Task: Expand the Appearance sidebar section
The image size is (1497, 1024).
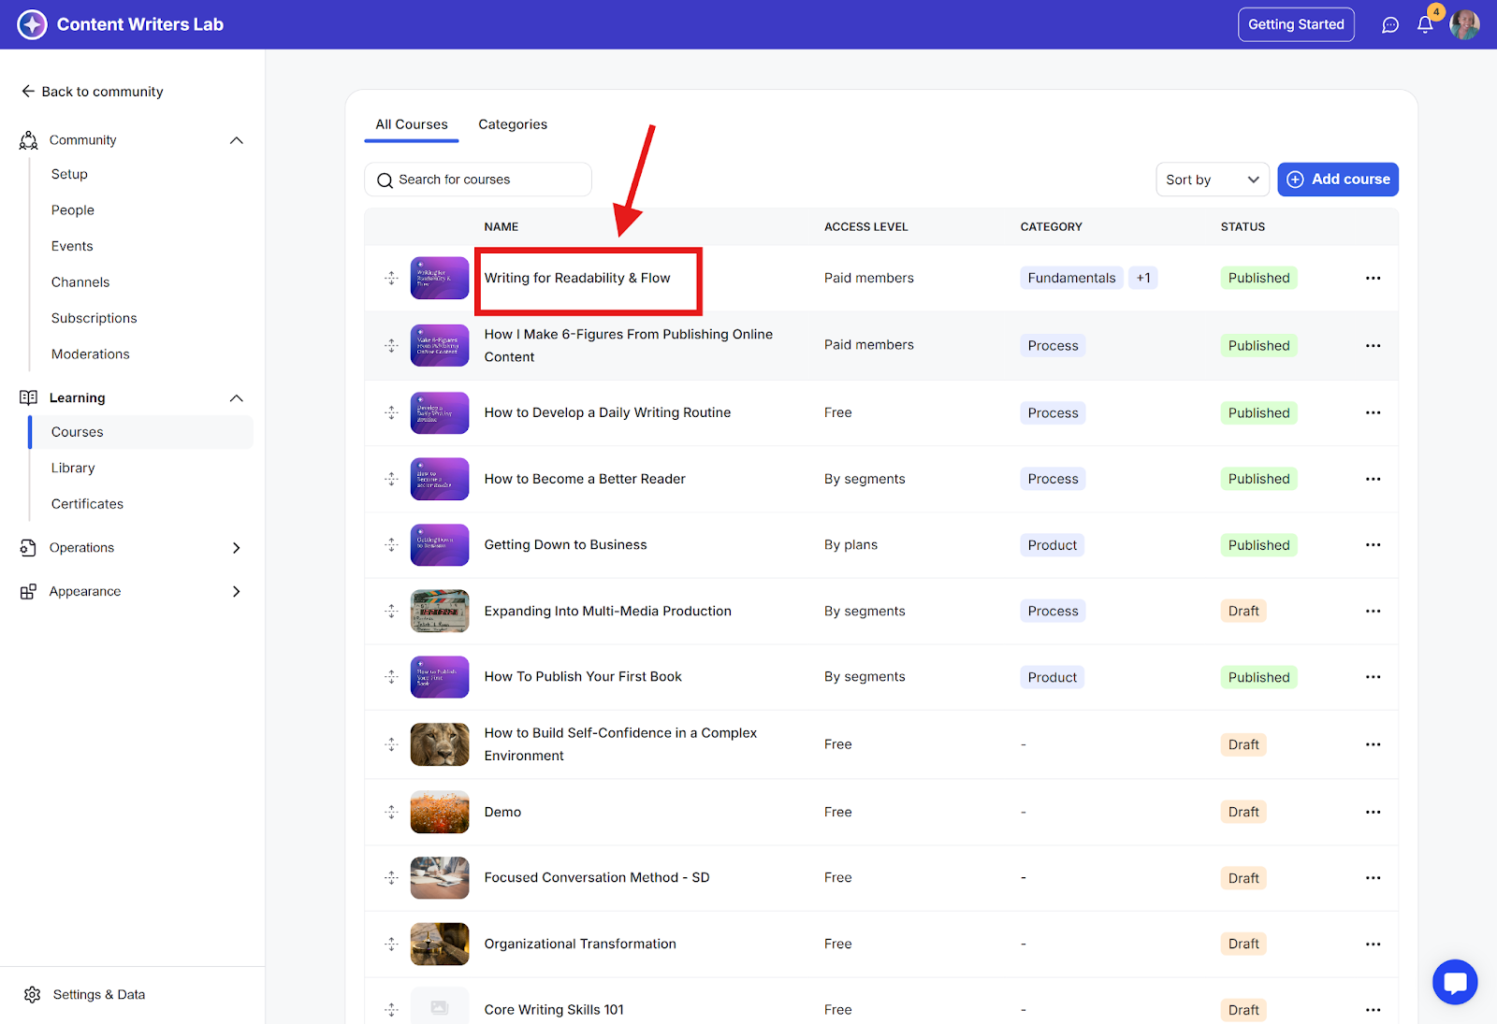Action: click(x=237, y=592)
